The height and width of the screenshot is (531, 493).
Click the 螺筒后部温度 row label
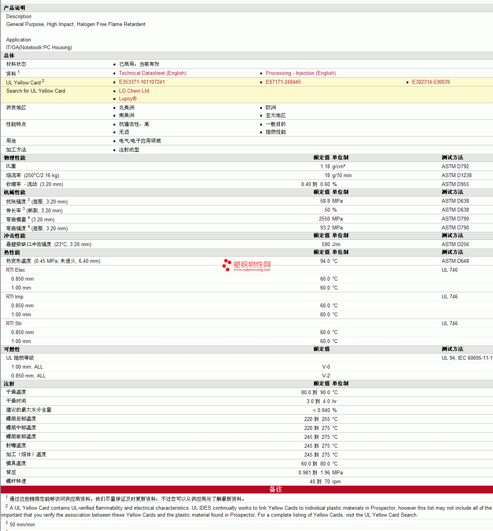pyautogui.click(x=21, y=419)
